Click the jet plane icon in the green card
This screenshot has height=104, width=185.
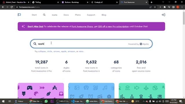click(146, 88)
